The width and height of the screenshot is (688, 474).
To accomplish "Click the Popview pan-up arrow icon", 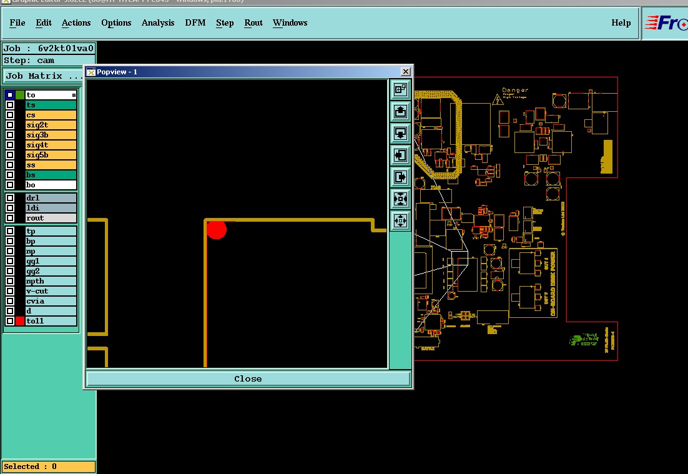I will pyautogui.click(x=400, y=112).
